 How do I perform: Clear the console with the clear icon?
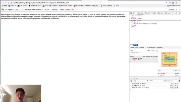coord(131,81)
